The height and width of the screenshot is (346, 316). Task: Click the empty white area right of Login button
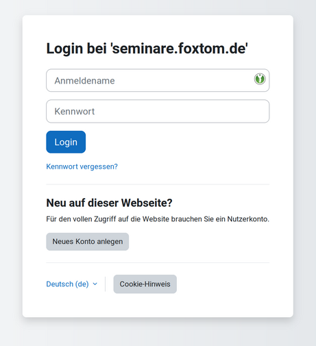click(x=178, y=142)
